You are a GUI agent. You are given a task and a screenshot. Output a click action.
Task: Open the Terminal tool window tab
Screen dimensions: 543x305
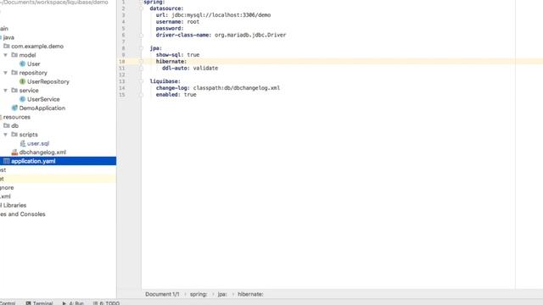(x=39, y=303)
